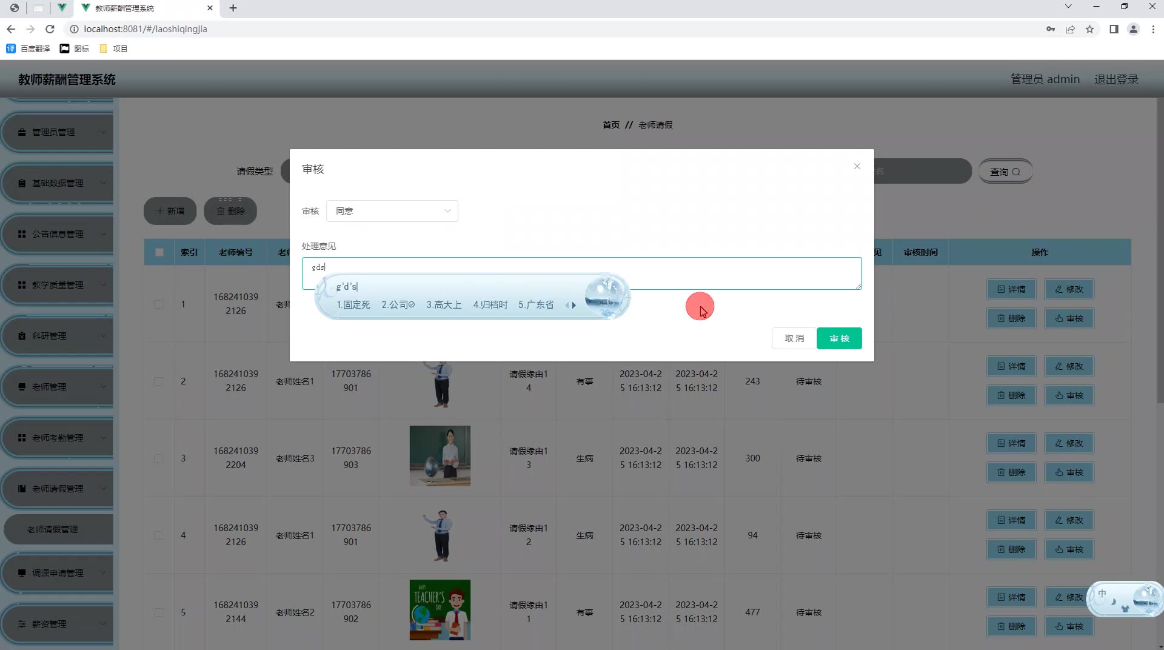Open 老师请假管理 submenu item
Image resolution: width=1164 pixels, height=650 pixels.
pyautogui.click(x=59, y=529)
